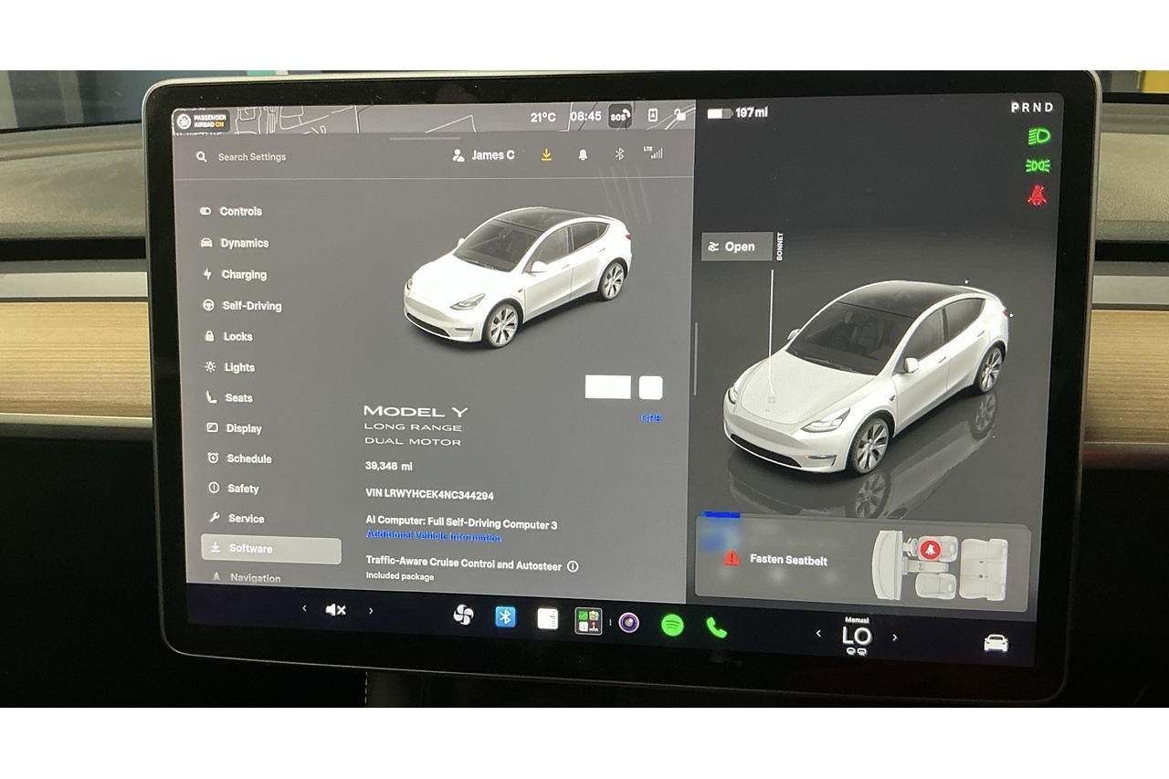Raise temperature with chevron right of LO

(x=895, y=637)
